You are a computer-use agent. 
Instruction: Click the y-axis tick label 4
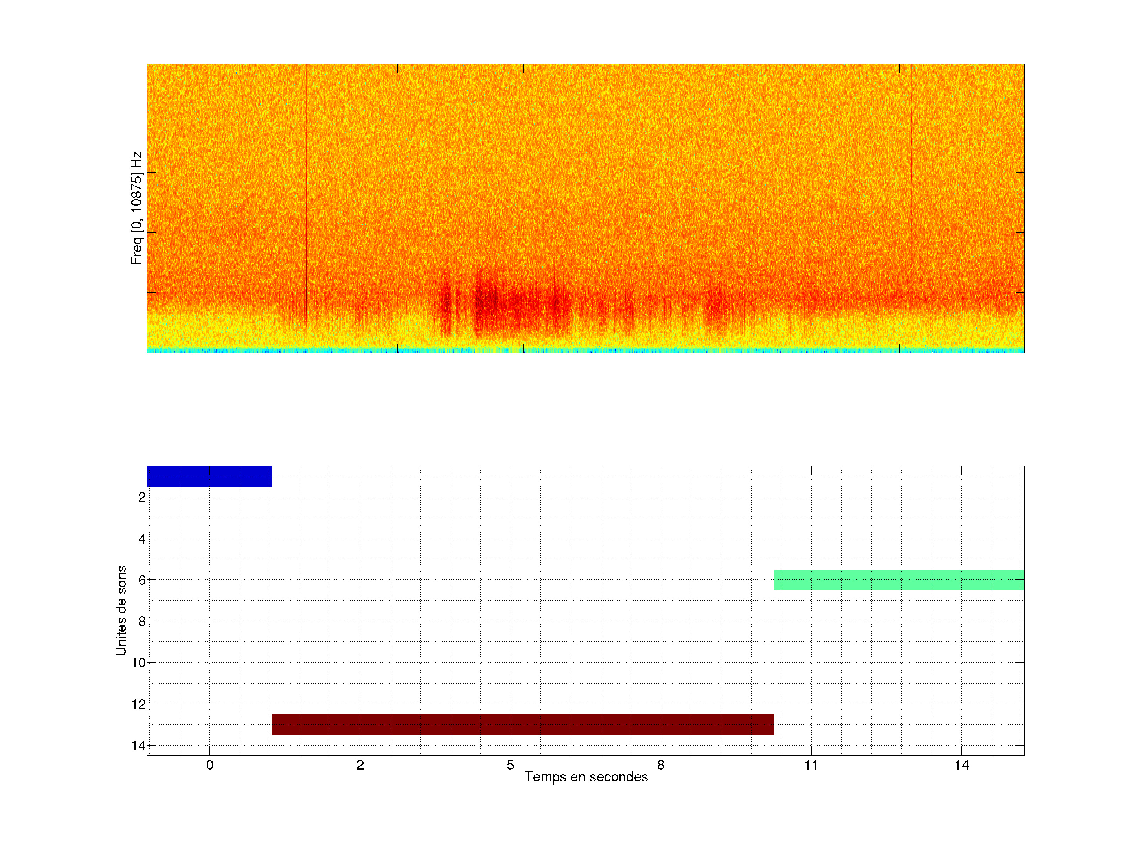coord(142,539)
